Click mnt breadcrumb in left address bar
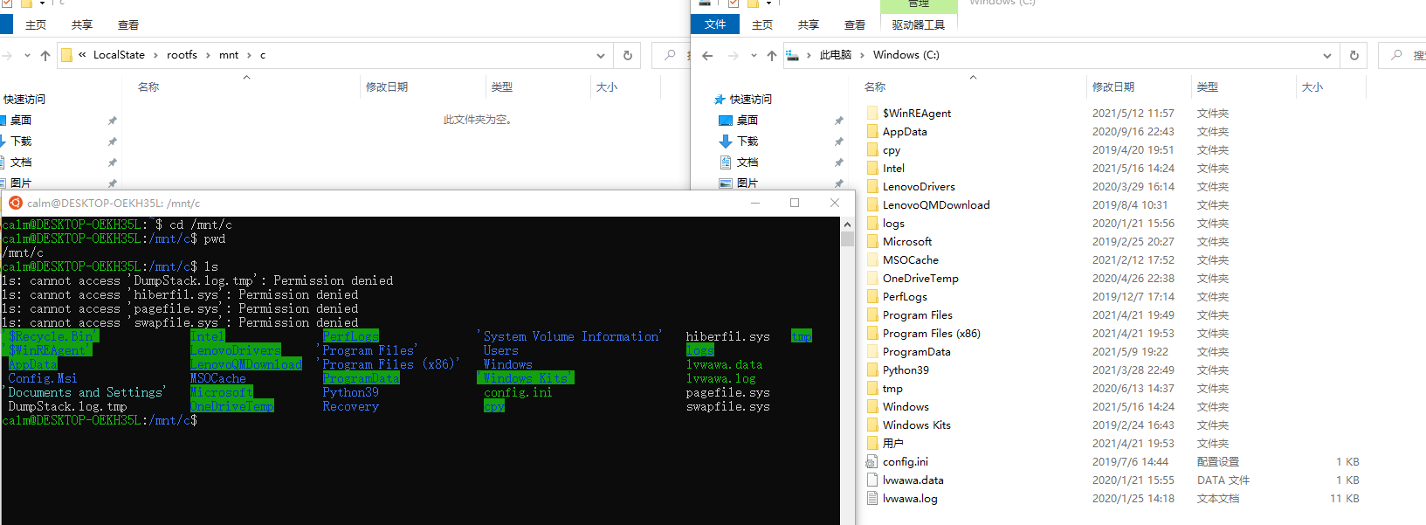The image size is (1426, 525). [x=229, y=55]
